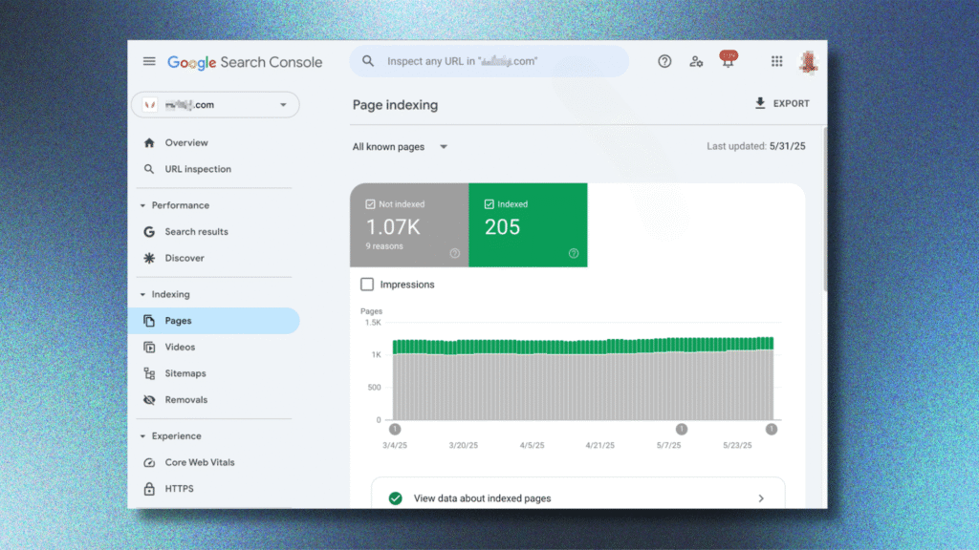Expand the View data chevron arrow
This screenshot has width=979, height=550.
(761, 498)
